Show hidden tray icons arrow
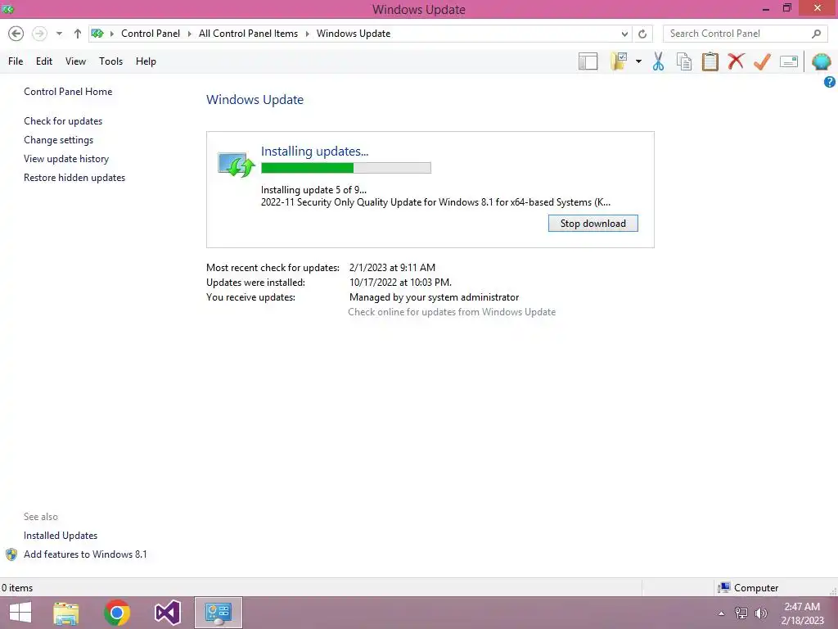Viewport: 838px width, 629px height. (x=722, y=613)
